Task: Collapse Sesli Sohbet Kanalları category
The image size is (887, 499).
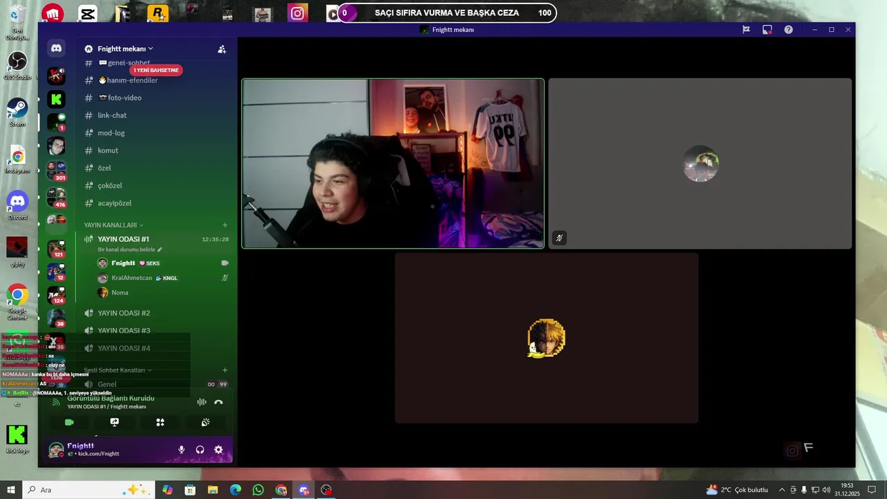Action: point(118,370)
